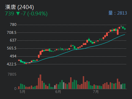Click the rightmost green volume bar
The width and height of the screenshot is (132, 99).
click(125, 86)
